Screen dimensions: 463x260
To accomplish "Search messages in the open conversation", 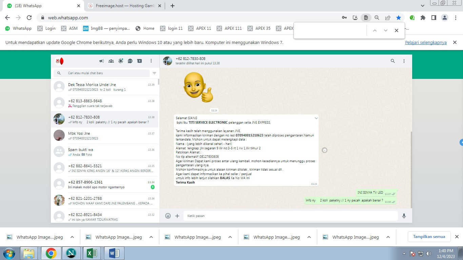I will [x=393, y=61].
